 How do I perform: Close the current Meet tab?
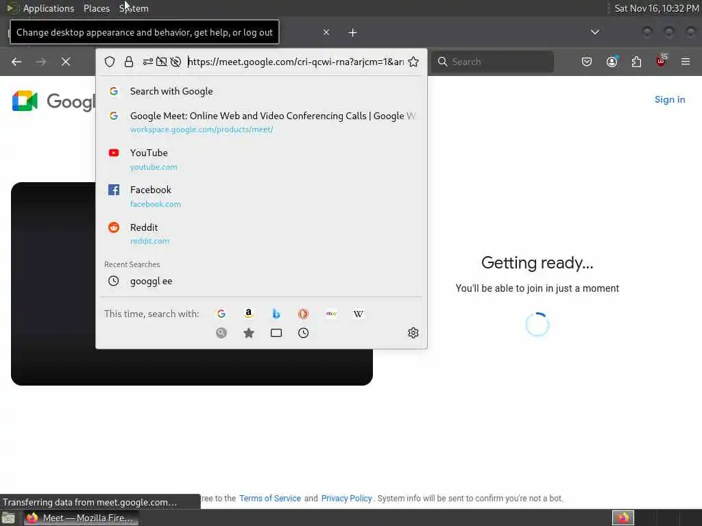[326, 32]
